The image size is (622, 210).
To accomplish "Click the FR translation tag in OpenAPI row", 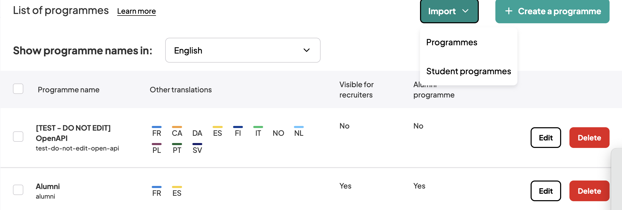I will (x=157, y=132).
